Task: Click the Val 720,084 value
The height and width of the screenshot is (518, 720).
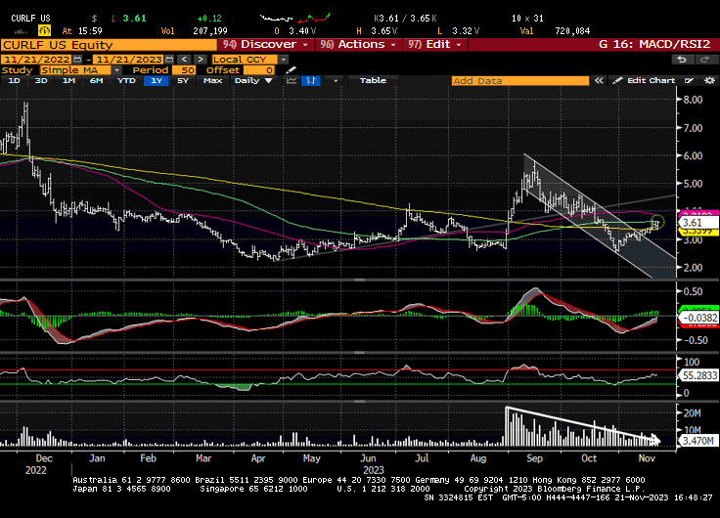Action: tap(572, 31)
